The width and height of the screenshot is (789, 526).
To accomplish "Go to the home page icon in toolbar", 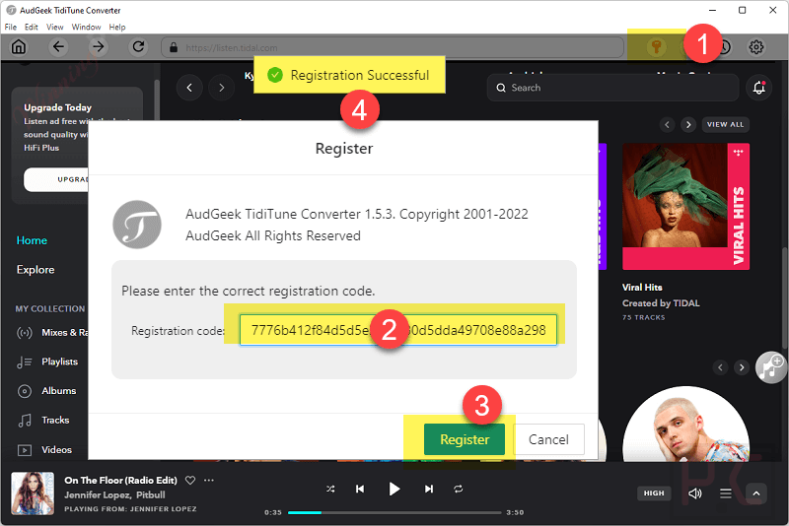I will [19, 46].
